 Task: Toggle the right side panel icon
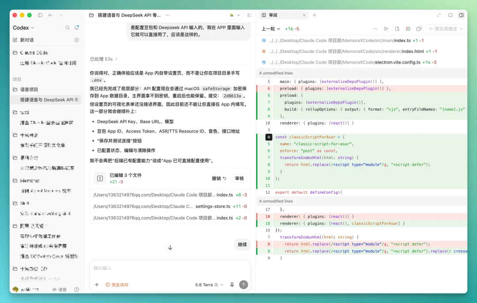(x=461, y=15)
